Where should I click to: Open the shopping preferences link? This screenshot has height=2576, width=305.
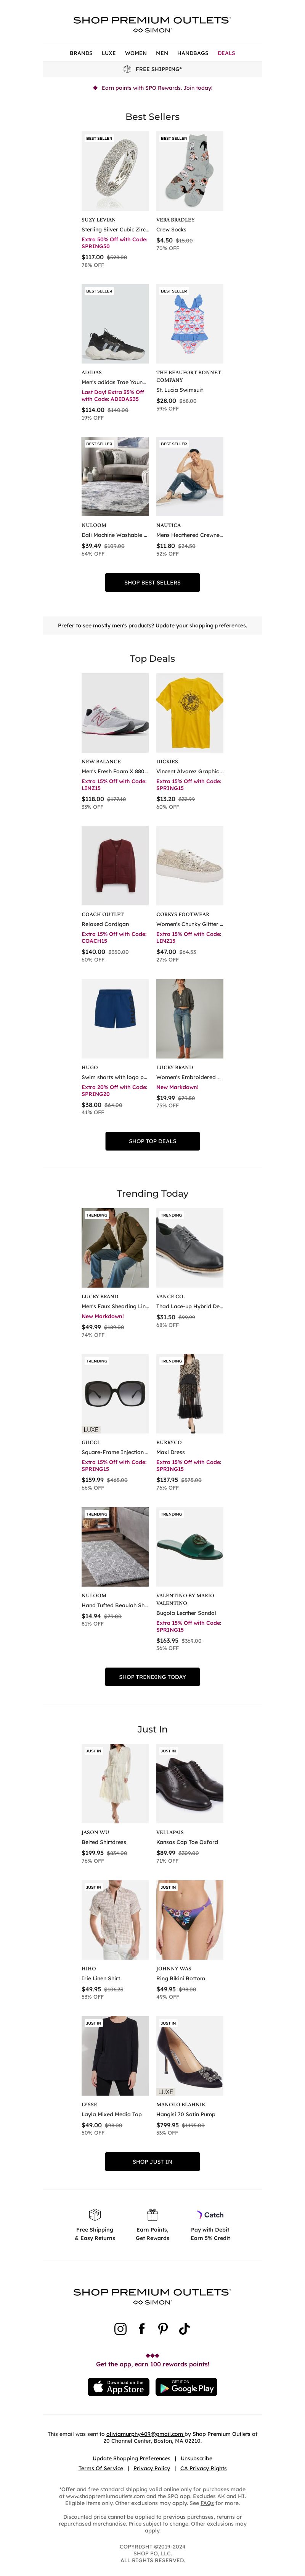pyautogui.click(x=217, y=625)
